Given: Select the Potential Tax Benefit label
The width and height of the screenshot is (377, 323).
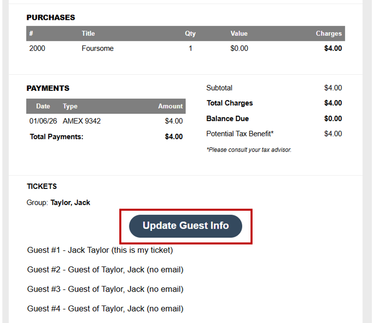Looking at the screenshot, I should tap(240, 134).
